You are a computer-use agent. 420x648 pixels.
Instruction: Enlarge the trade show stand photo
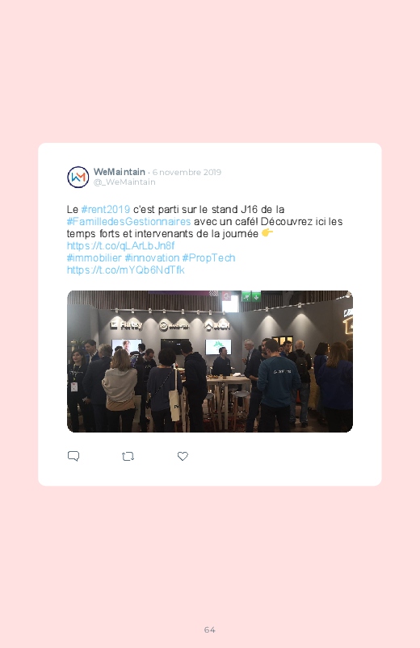[210, 362]
